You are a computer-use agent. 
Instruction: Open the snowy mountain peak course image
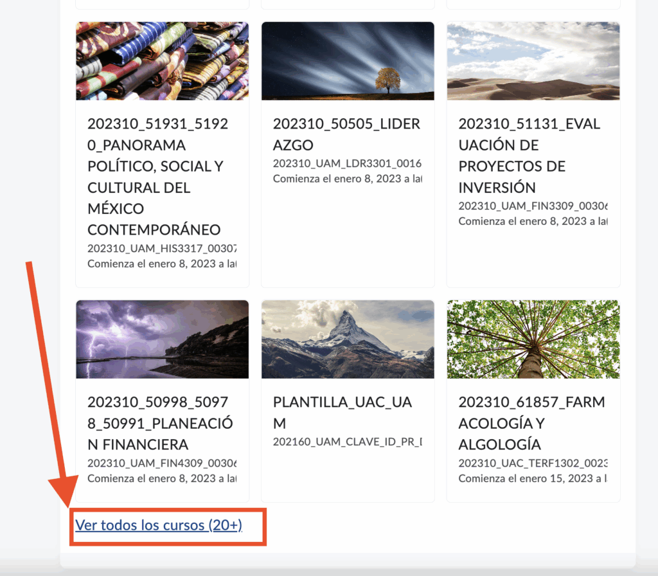coord(348,339)
